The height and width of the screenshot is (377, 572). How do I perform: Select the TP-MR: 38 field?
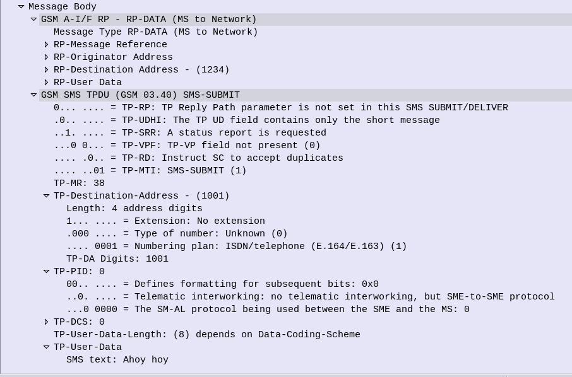point(79,183)
